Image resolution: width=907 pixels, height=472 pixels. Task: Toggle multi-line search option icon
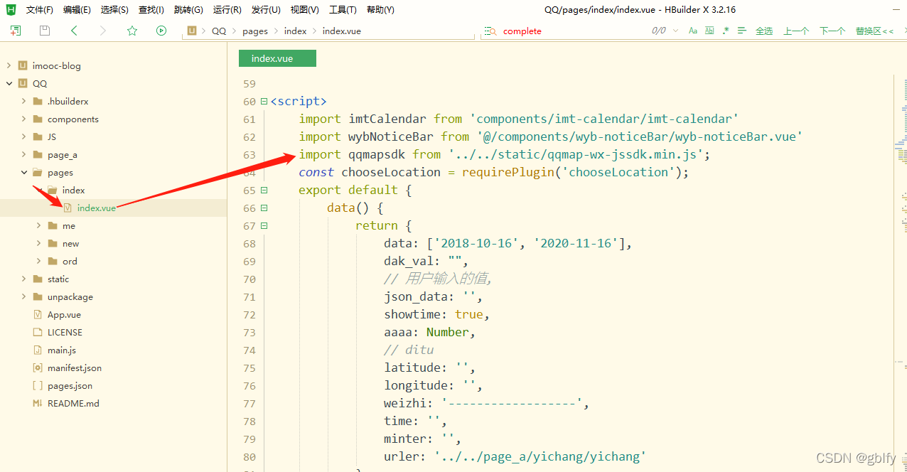(x=742, y=31)
